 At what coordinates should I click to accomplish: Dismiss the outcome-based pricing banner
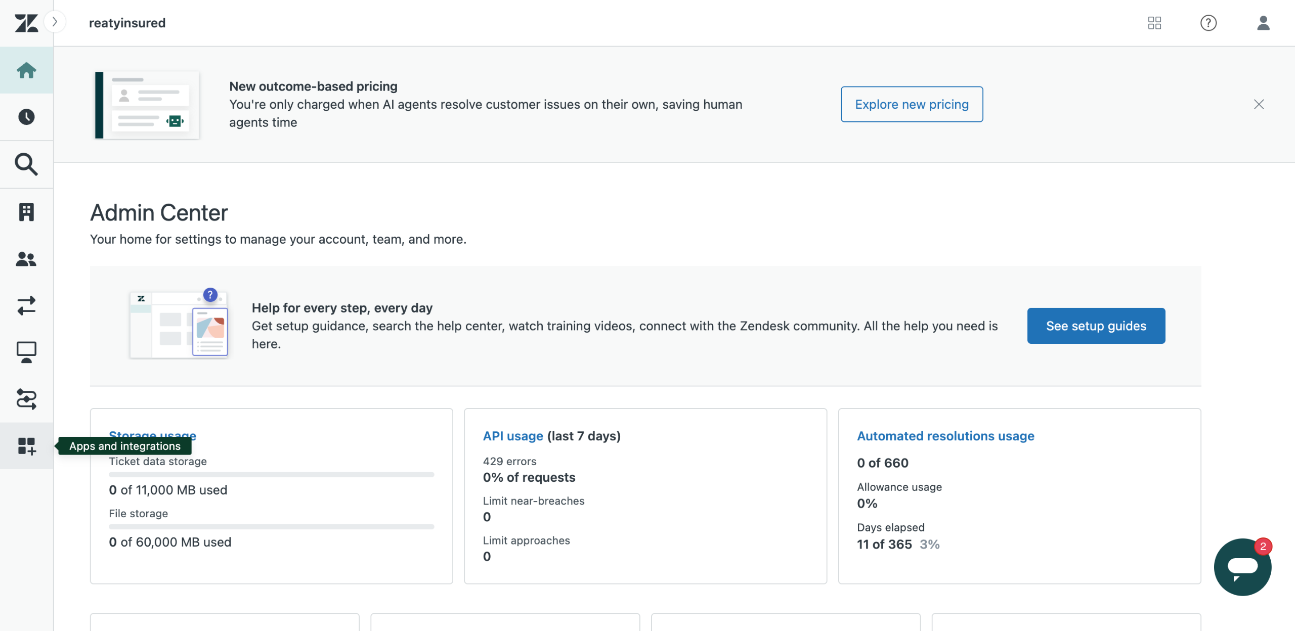(1259, 104)
